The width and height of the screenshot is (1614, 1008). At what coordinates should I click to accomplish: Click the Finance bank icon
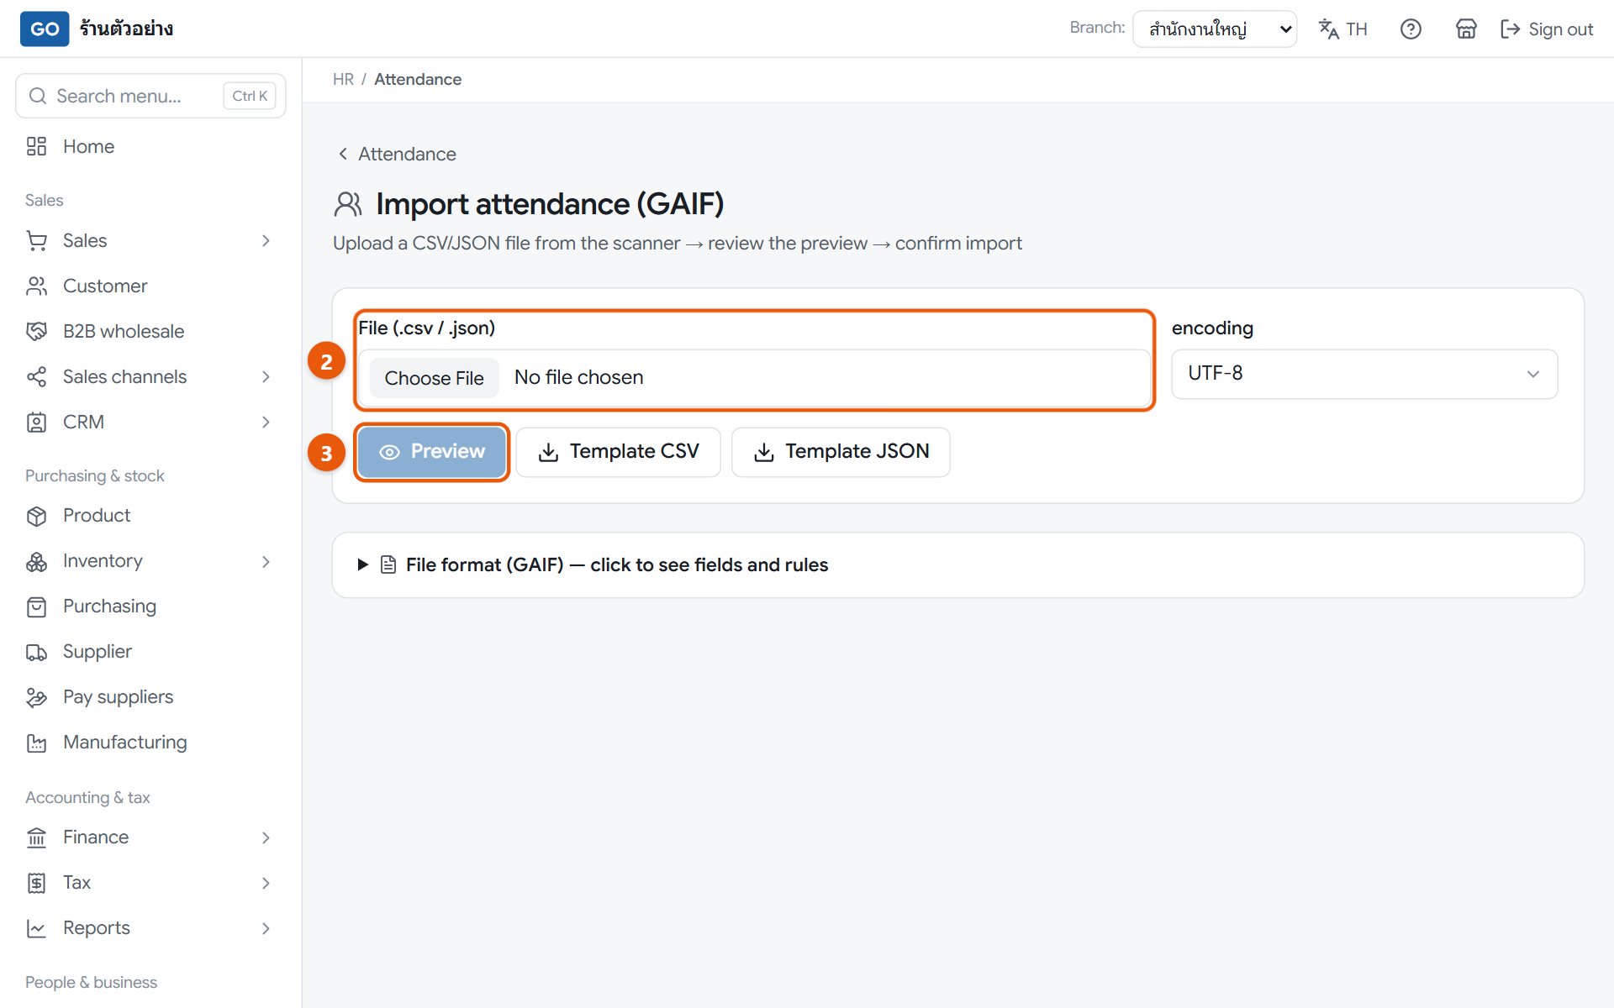click(x=36, y=837)
